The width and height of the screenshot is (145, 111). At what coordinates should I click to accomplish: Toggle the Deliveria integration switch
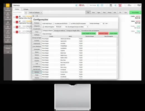88,5
